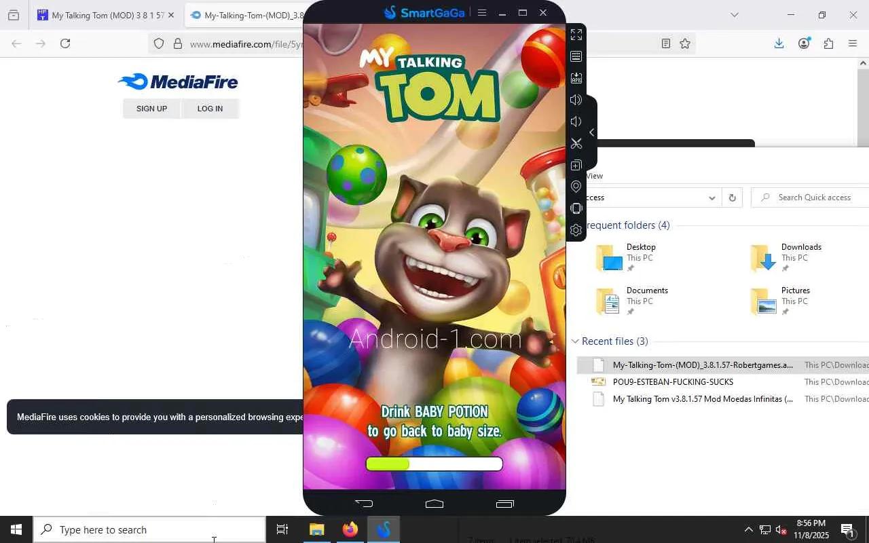
Task: Open Firefox View icon
Action: (x=14, y=15)
